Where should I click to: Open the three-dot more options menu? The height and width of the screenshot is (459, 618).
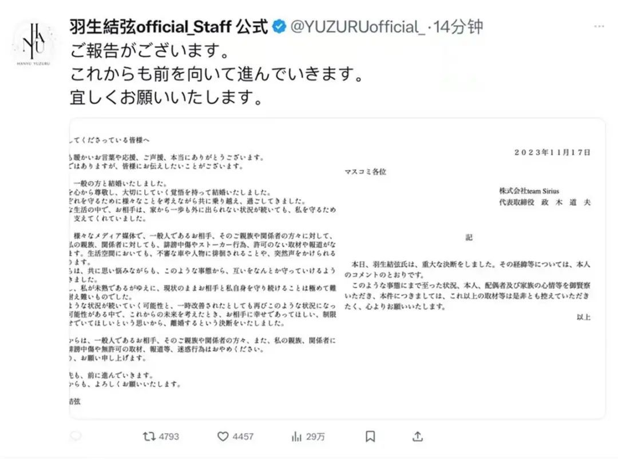point(599,26)
